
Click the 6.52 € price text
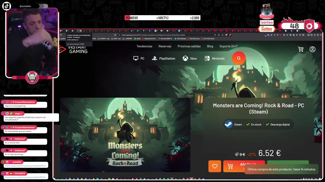tap(269, 153)
